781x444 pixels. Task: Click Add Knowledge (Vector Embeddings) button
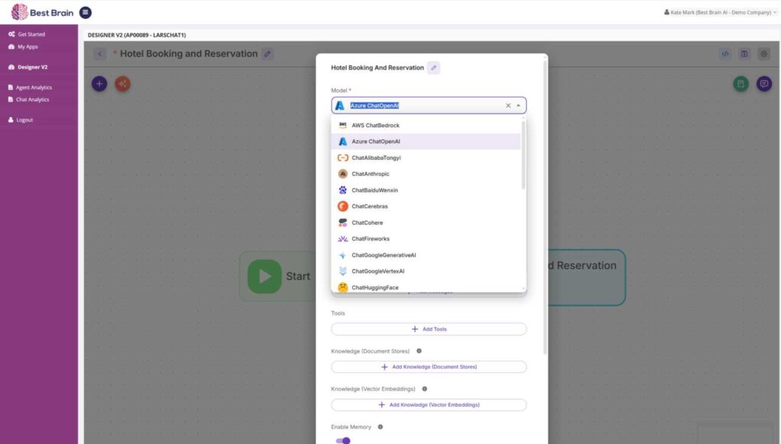point(429,404)
